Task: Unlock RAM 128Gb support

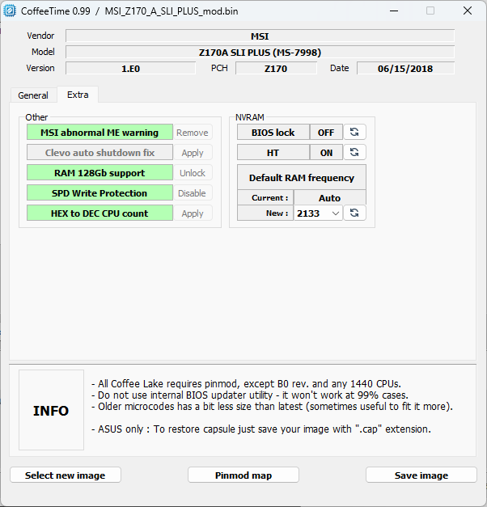Action: click(x=193, y=173)
